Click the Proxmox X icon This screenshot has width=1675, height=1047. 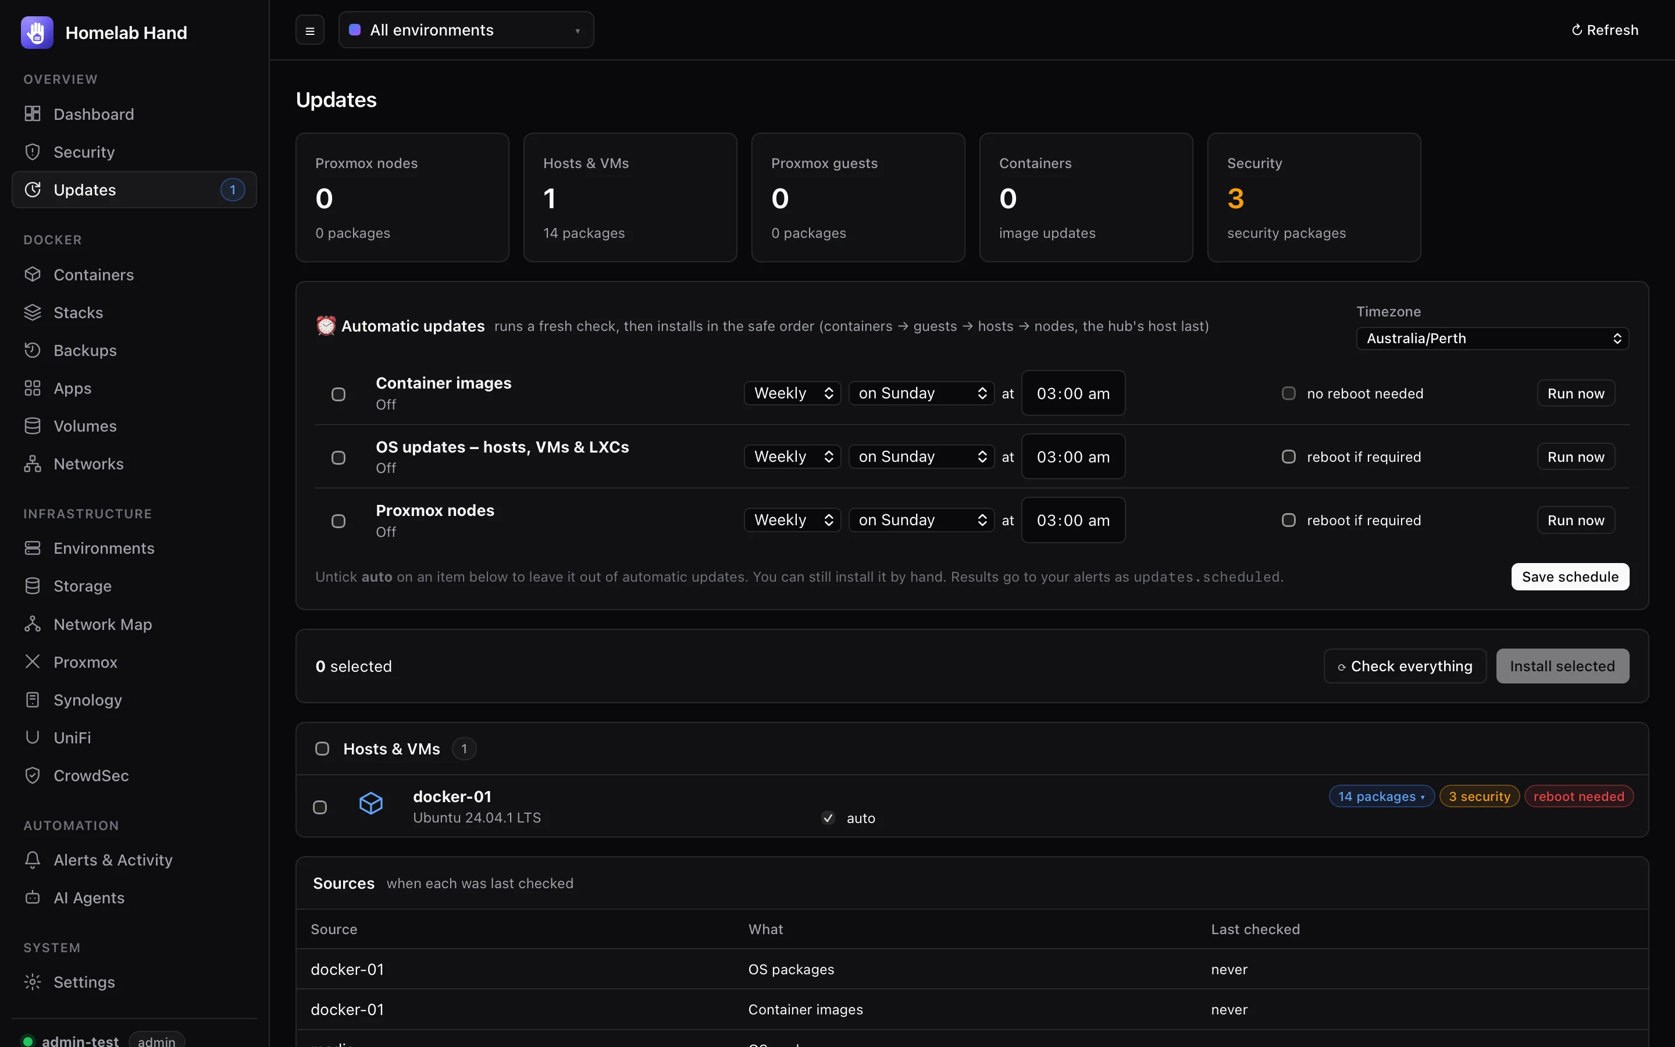pyautogui.click(x=33, y=661)
